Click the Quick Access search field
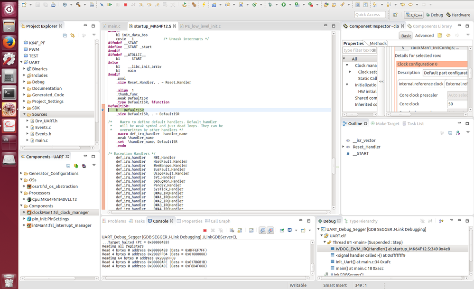 pyautogui.click(x=370, y=15)
